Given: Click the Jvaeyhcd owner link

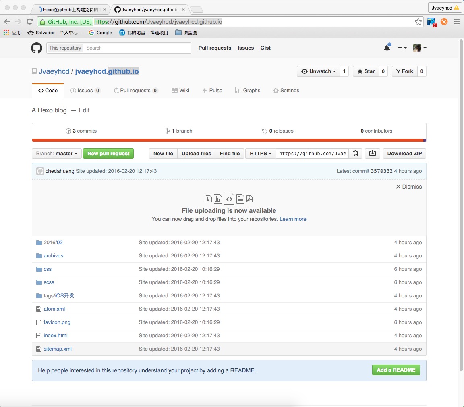Looking at the screenshot, I should (x=54, y=71).
